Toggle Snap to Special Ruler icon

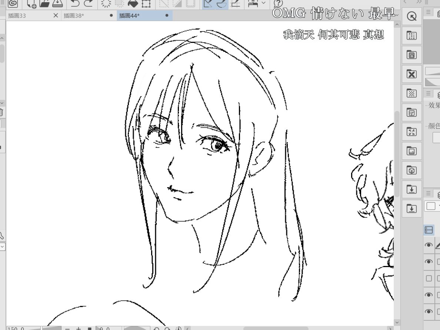(222, 3)
